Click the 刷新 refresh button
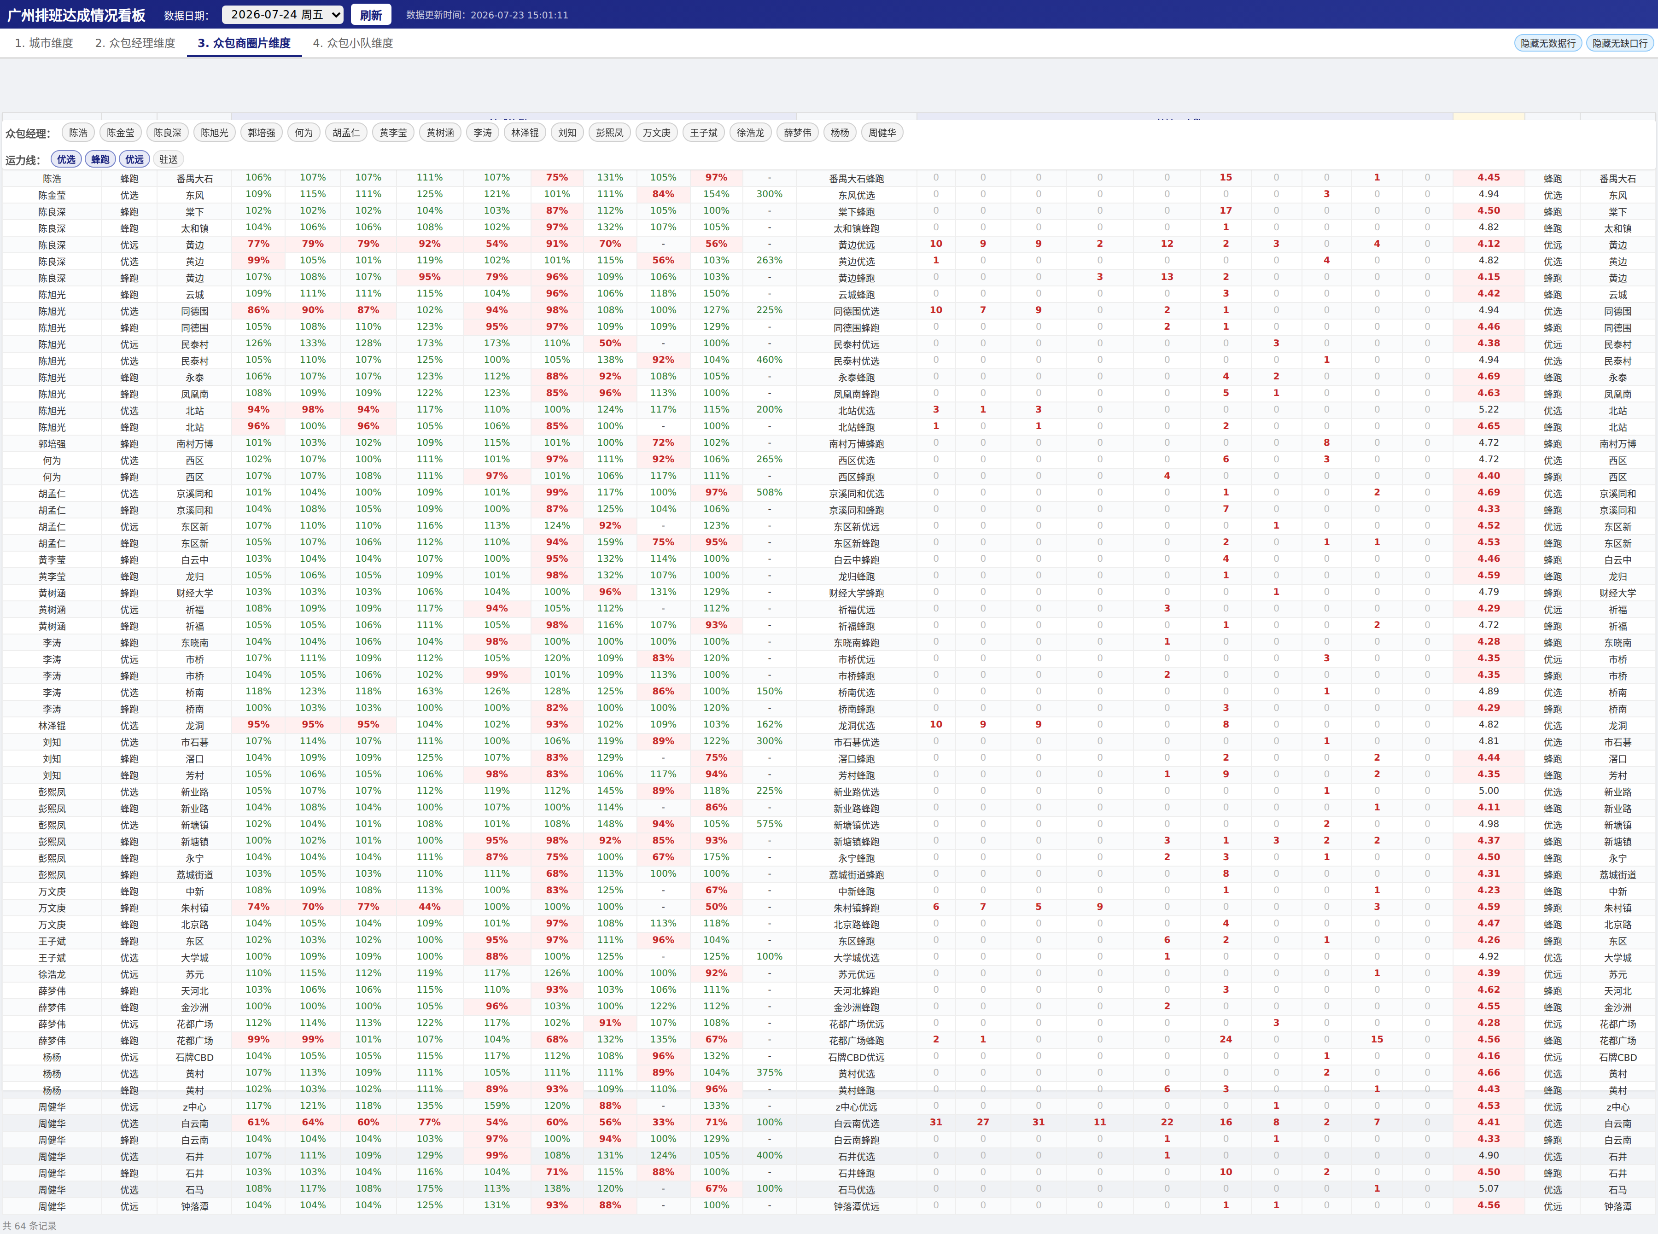Screen dimensions: 1658x1234 click(x=371, y=14)
